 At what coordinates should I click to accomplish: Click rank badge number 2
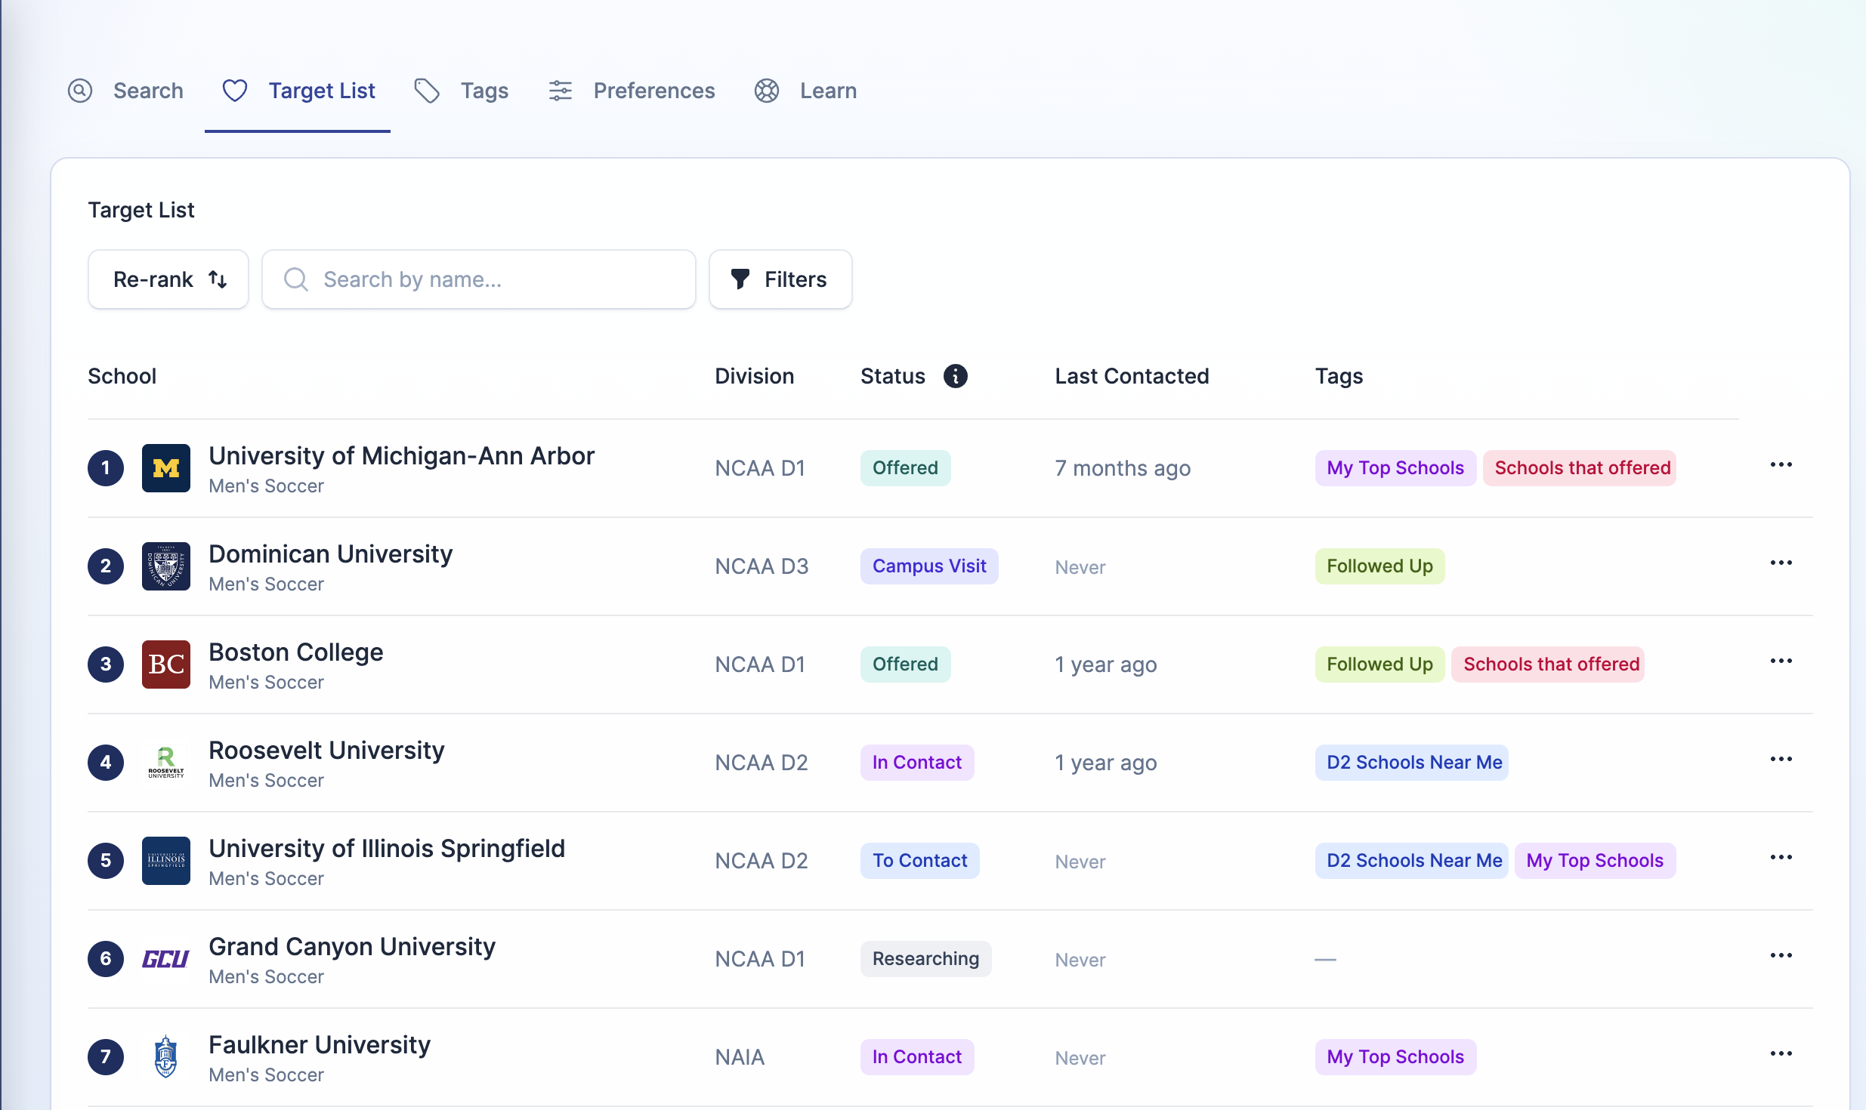106,566
